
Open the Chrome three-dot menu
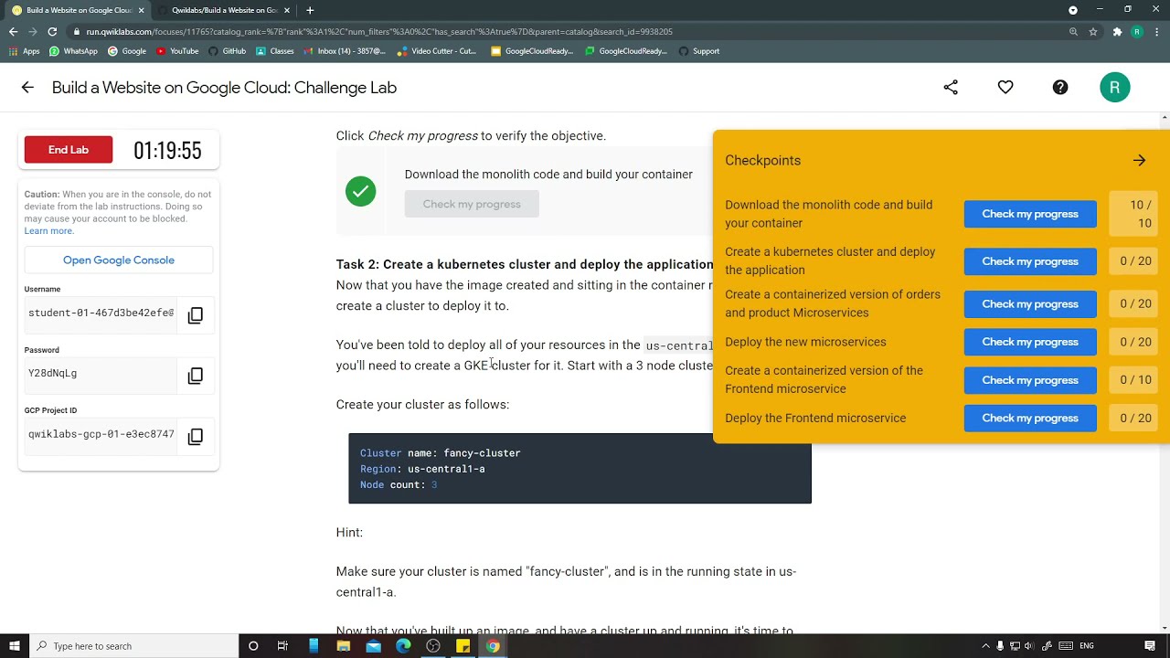click(1157, 32)
